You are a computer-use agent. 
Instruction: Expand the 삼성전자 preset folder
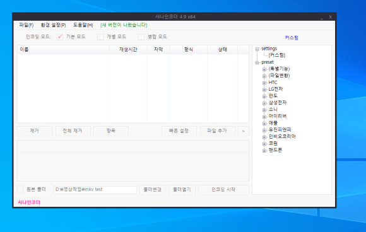(264, 103)
